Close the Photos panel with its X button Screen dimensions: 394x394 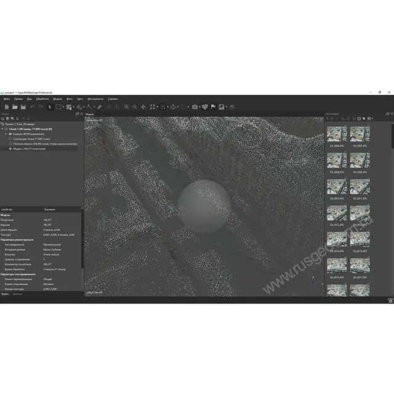[391, 114]
